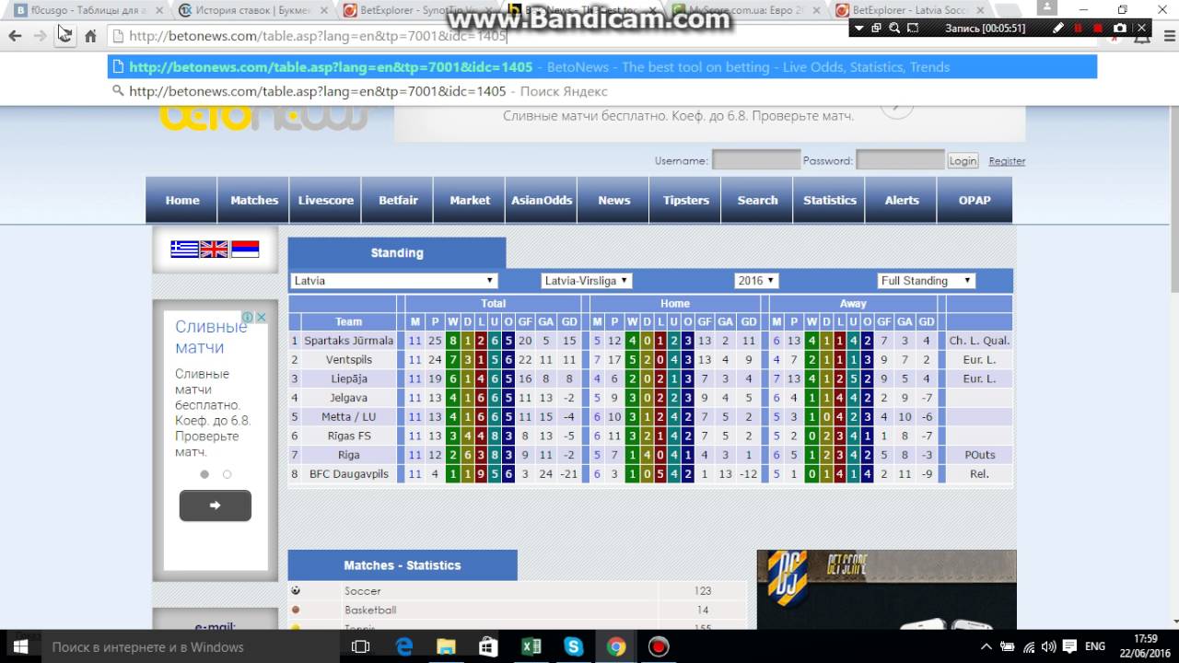Viewport: 1179px width, 663px height.
Task: Open Windows Store from taskbar
Action: coord(488,646)
